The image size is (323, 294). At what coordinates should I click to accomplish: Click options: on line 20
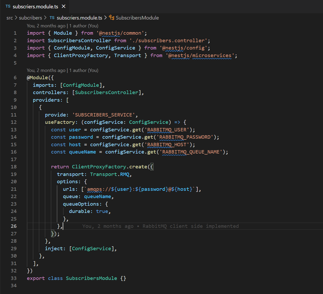click(69, 182)
